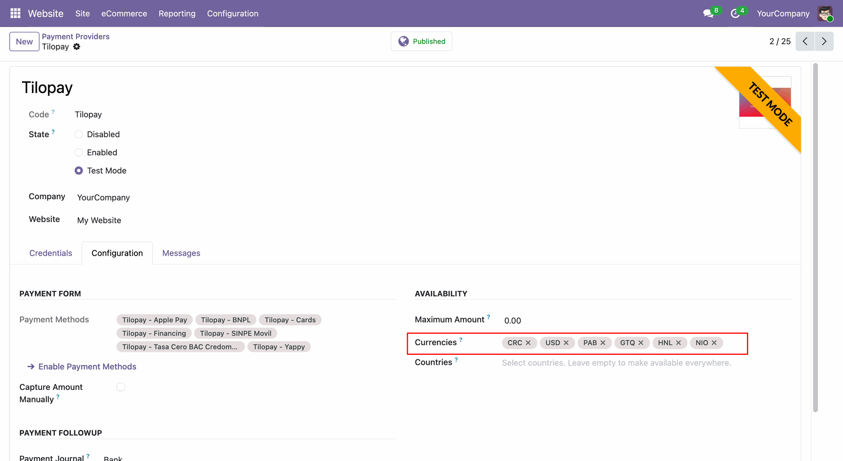Open the gear actions menu beside Tilopay

coord(76,46)
